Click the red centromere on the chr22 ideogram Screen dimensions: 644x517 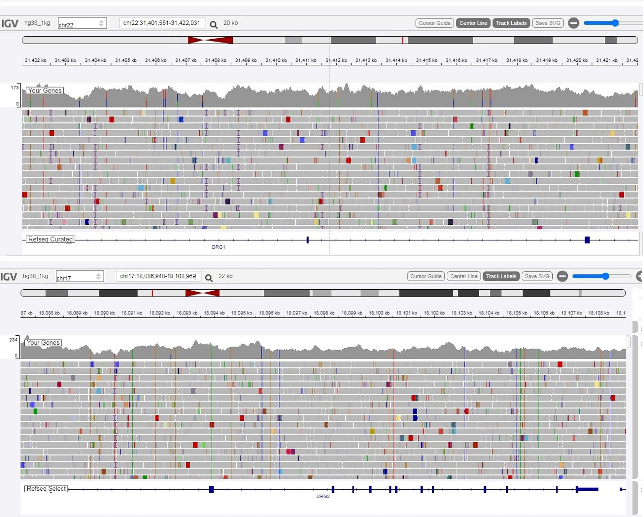pyautogui.click(x=210, y=40)
